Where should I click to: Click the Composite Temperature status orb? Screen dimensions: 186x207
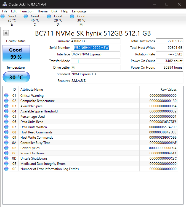6,101
